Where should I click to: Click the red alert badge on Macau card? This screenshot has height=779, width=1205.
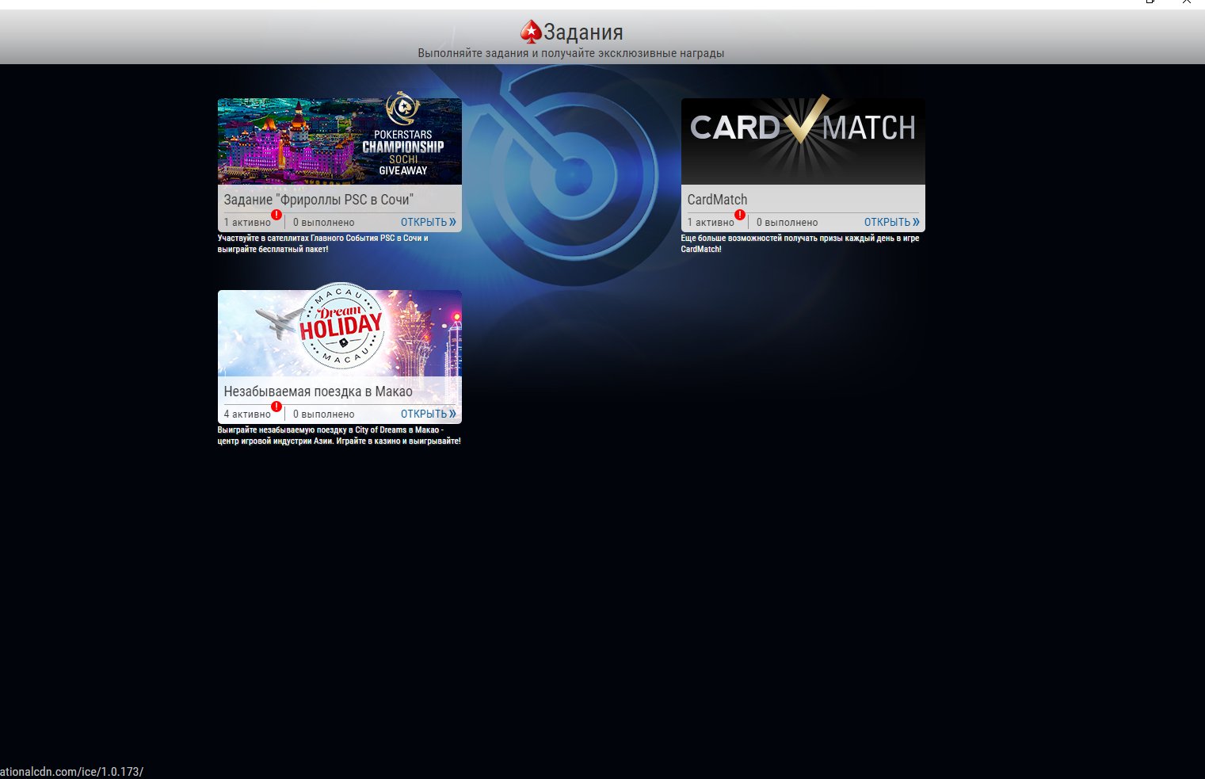276,407
